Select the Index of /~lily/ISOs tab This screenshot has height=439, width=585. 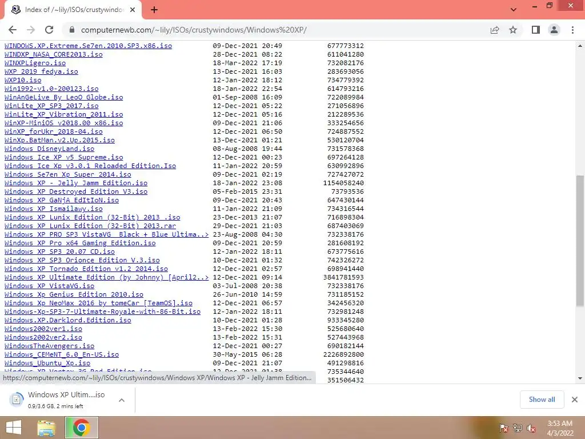coord(73,10)
